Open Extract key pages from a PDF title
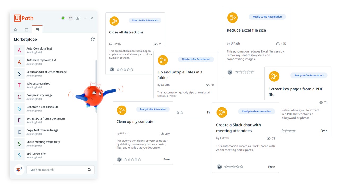 296,92
